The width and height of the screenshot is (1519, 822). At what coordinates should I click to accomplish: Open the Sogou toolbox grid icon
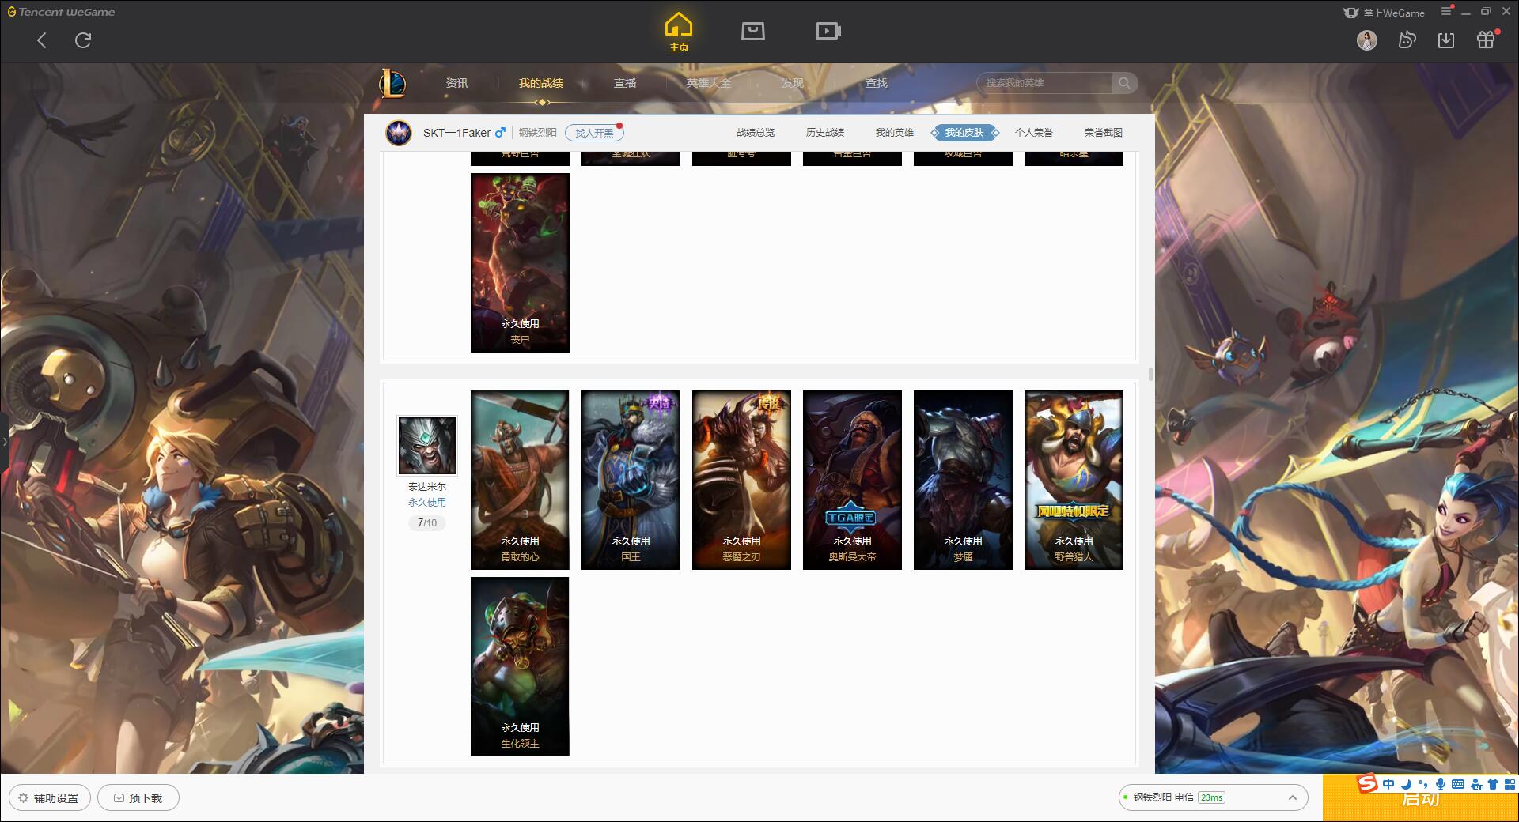pos(1510,784)
